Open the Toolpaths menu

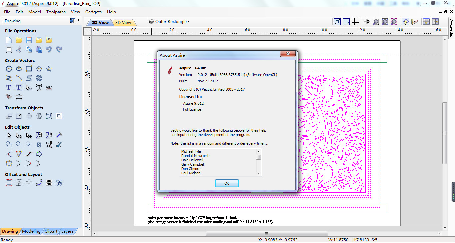[x=56, y=12]
